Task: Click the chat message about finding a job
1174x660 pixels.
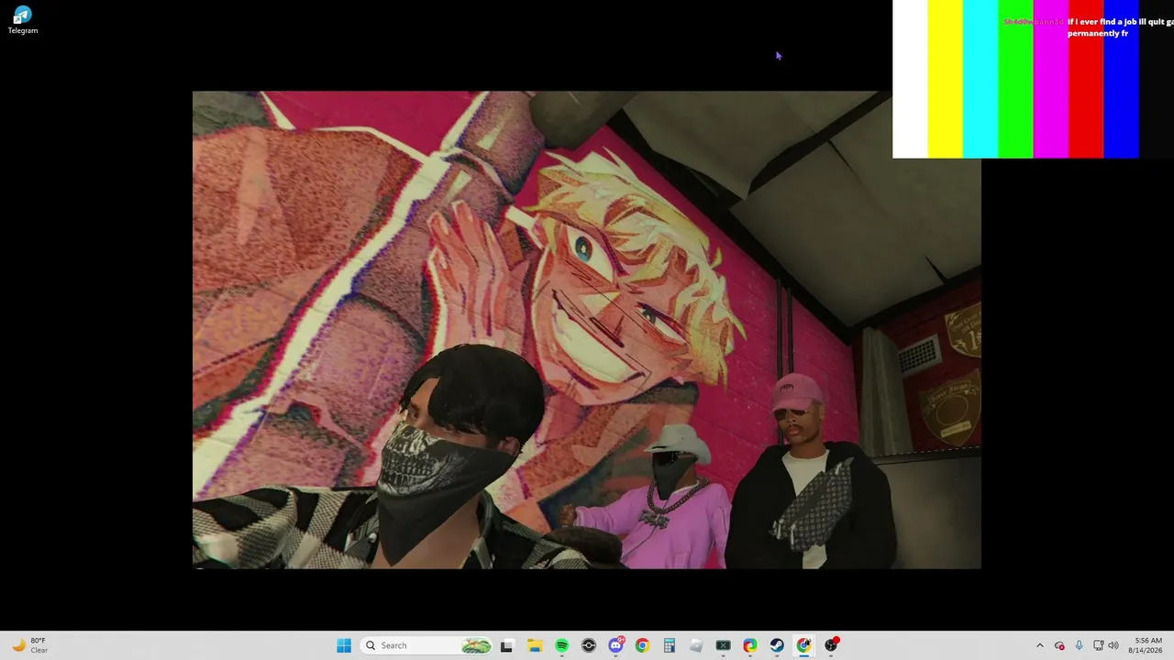Action: coord(1120,27)
